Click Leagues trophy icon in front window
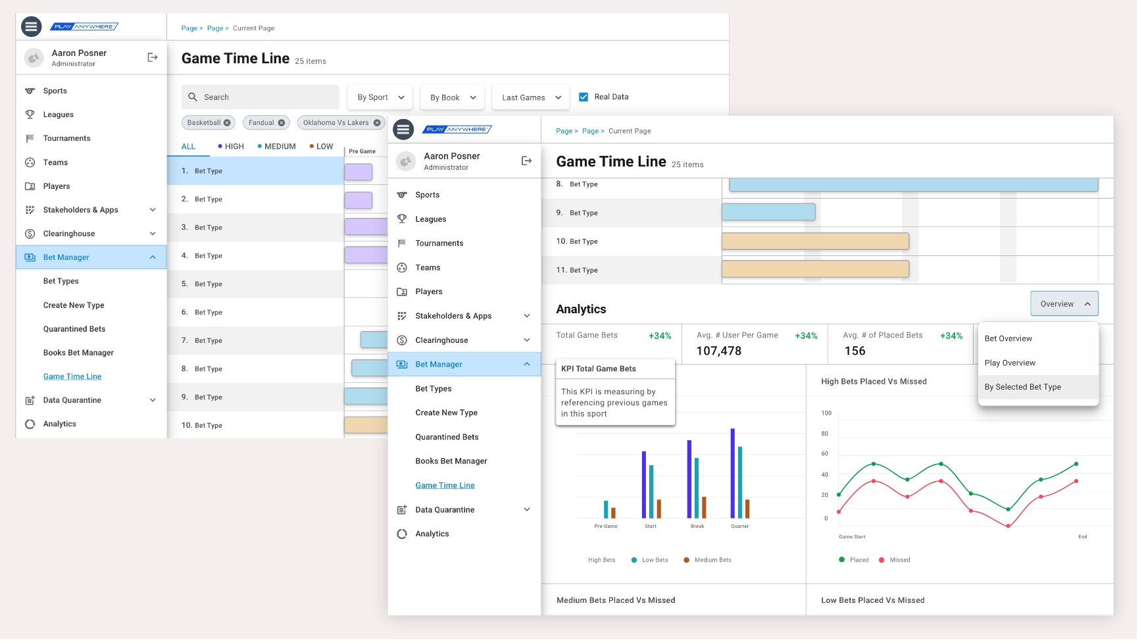This screenshot has height=643, width=1140. click(402, 220)
